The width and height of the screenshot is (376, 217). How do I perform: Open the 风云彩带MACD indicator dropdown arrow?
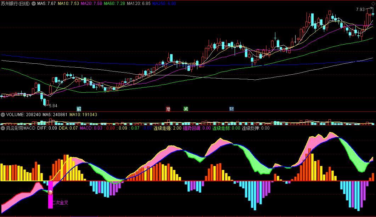(x=3, y=128)
